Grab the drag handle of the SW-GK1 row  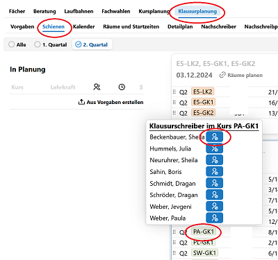click(x=174, y=253)
